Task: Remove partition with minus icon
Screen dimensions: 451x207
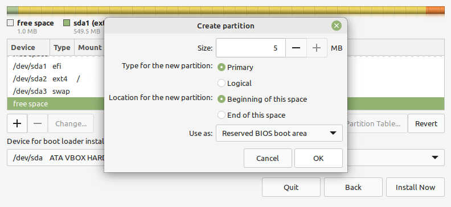Action: (38, 123)
